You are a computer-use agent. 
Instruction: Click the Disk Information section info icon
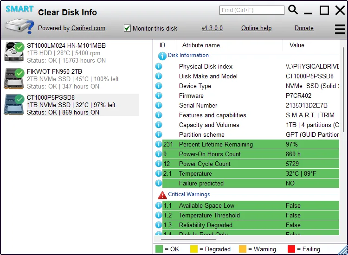[162, 56]
